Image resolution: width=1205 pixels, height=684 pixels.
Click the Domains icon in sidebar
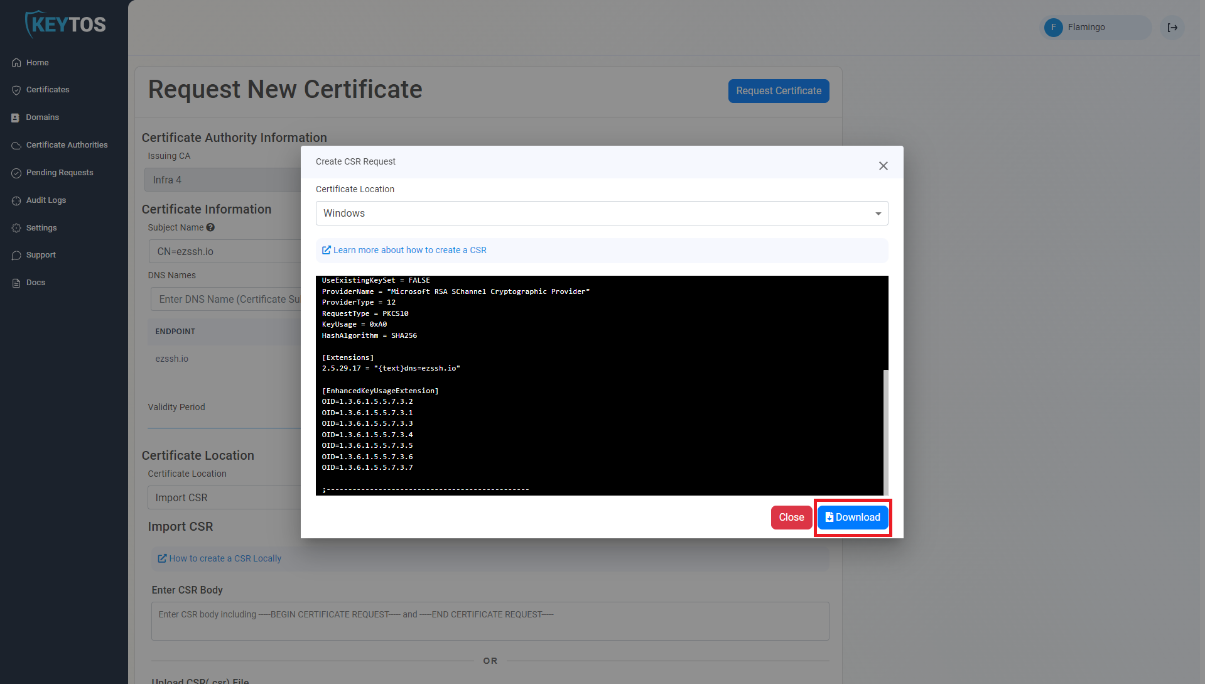(x=16, y=117)
